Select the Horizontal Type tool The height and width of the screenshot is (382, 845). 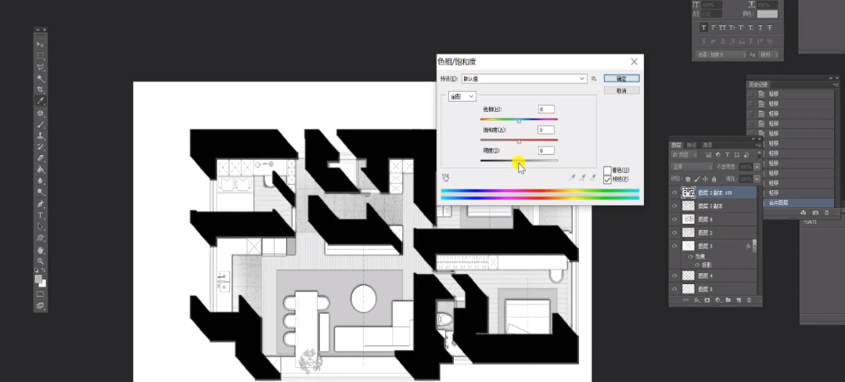click(41, 215)
